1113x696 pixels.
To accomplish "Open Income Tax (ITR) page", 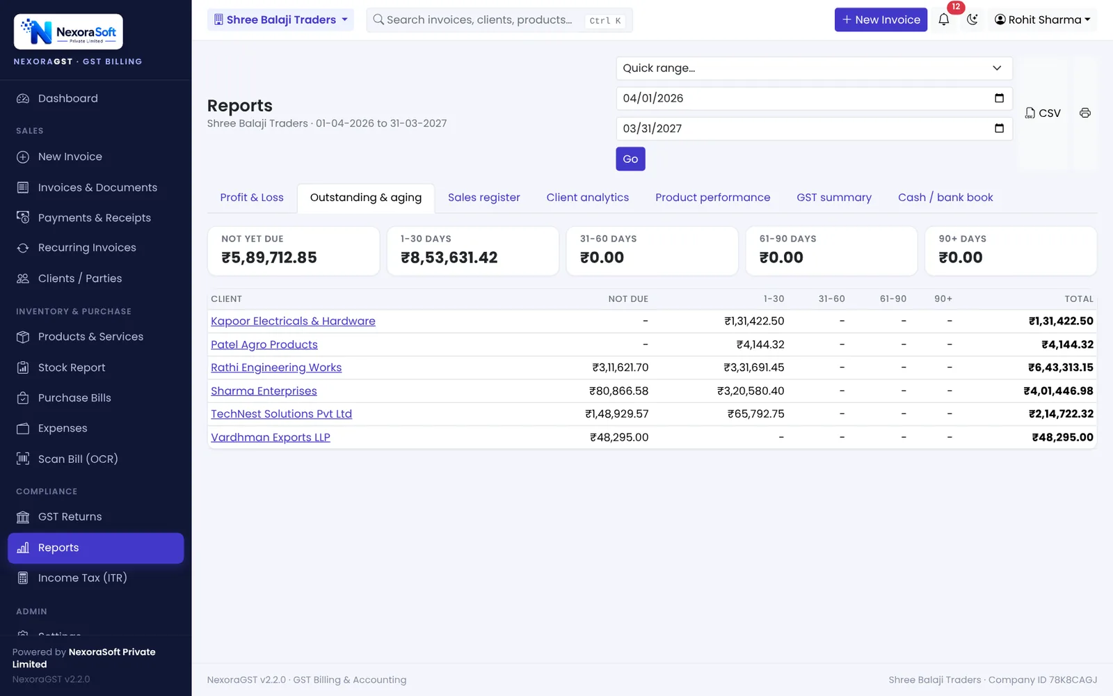I will (x=96, y=578).
